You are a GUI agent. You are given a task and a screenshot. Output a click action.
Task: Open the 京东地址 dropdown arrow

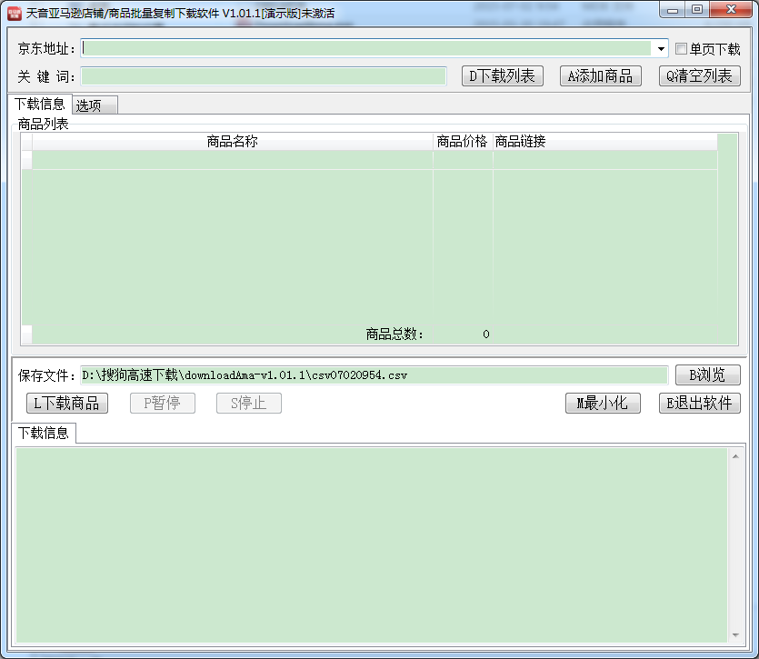pyautogui.click(x=660, y=48)
